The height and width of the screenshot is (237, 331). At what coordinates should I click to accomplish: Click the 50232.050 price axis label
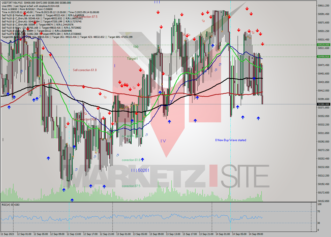tap(324, 167)
